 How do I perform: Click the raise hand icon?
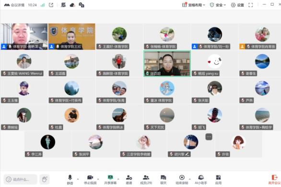45,179
